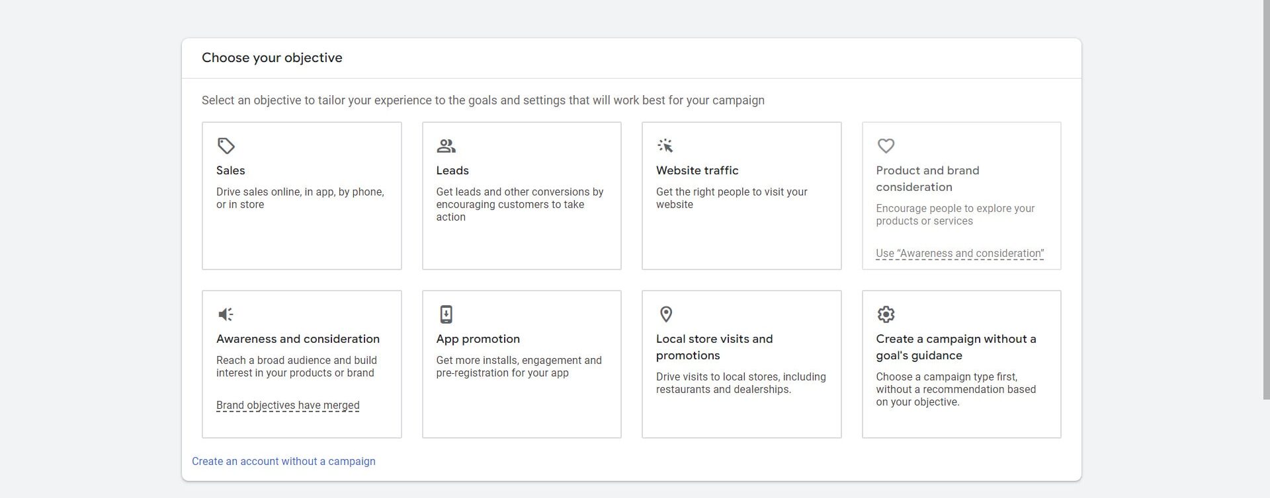Click the page vertical scrollbar
The width and height of the screenshot is (1270, 498).
coord(1267,198)
